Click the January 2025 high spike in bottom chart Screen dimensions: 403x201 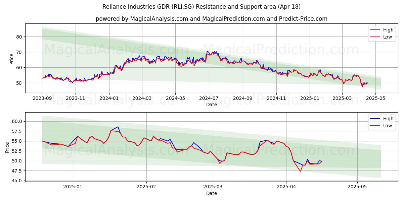(x=118, y=127)
